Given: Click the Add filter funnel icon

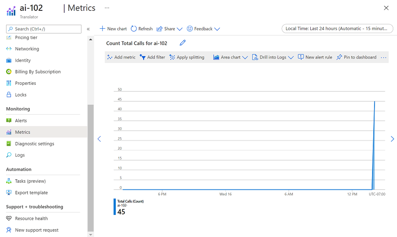Looking at the screenshot, I should 143,57.
